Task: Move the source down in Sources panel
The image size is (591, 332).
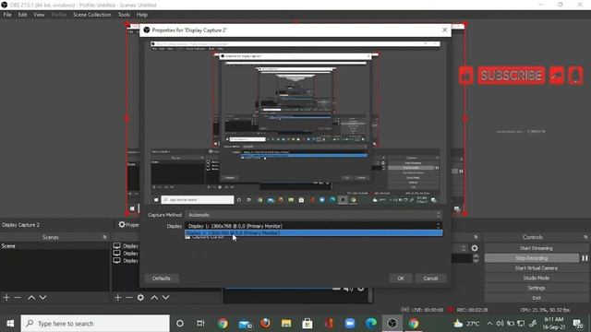Action: click(x=166, y=297)
